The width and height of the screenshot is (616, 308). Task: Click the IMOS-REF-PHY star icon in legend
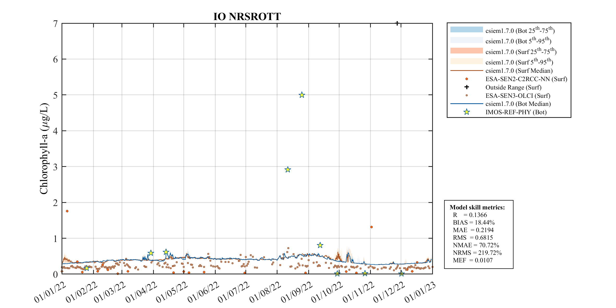(x=467, y=112)
